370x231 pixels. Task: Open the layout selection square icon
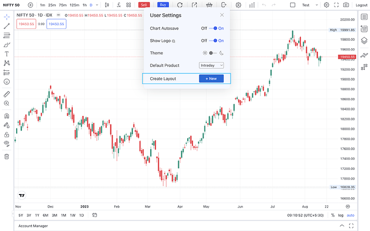click(293, 5)
